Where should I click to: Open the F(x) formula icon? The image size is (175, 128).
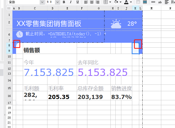(173, 2)
